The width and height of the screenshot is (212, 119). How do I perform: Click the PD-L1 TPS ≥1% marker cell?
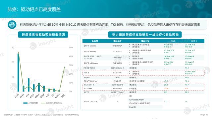click(x=90, y=101)
